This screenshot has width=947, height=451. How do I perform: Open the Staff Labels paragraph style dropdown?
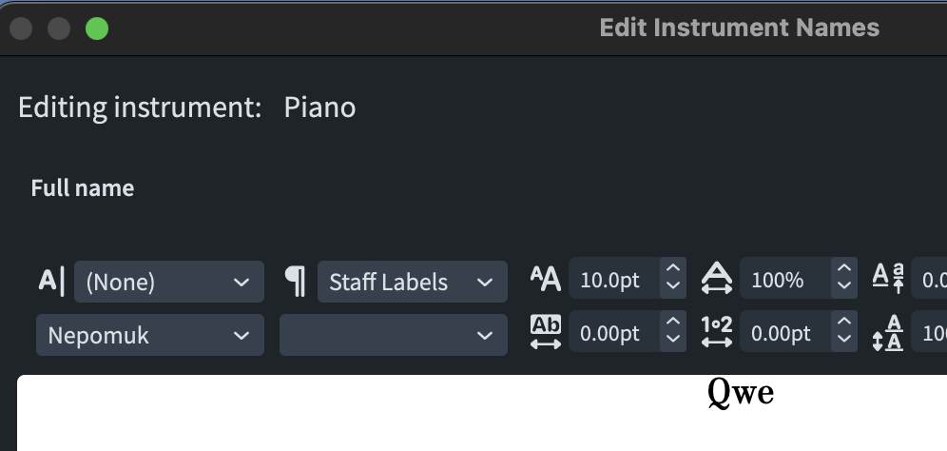coord(411,282)
